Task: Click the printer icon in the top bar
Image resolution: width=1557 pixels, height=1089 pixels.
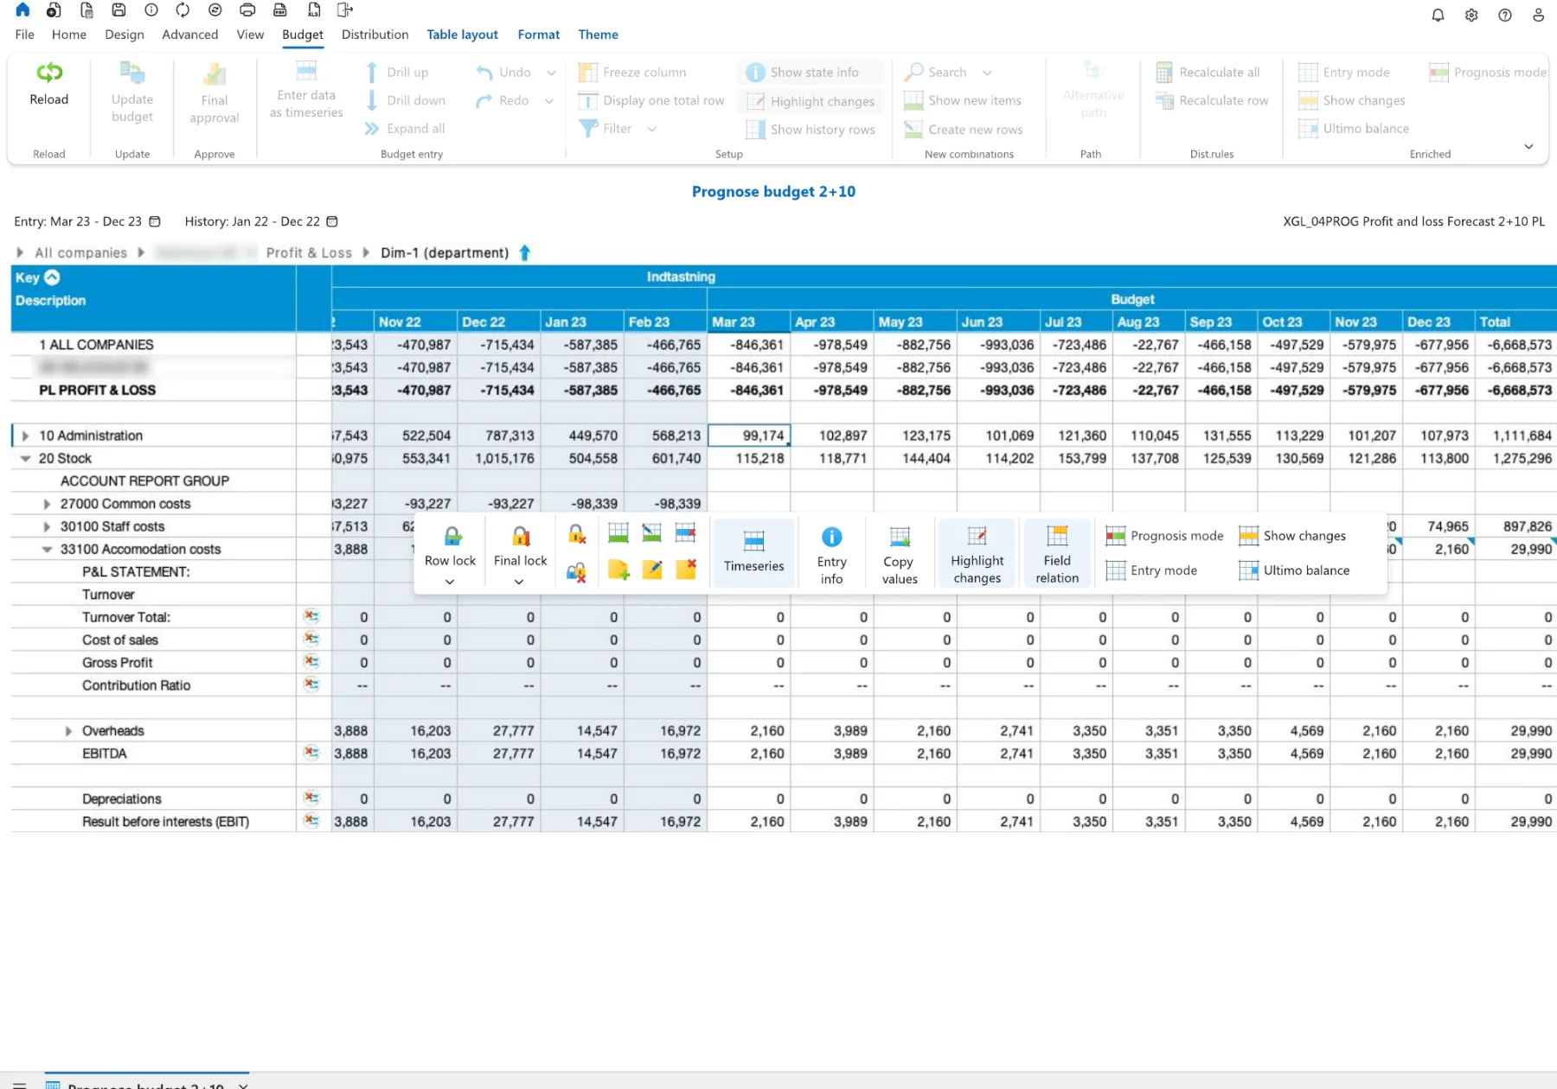Action: (x=247, y=10)
